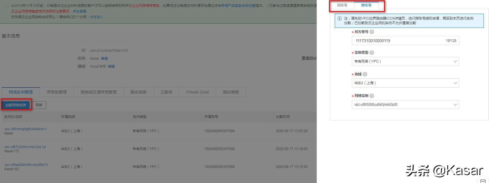Image resolution: width=489 pixels, height=183 pixels.
Task: Select the 路由策略 tab
Action: (231, 92)
